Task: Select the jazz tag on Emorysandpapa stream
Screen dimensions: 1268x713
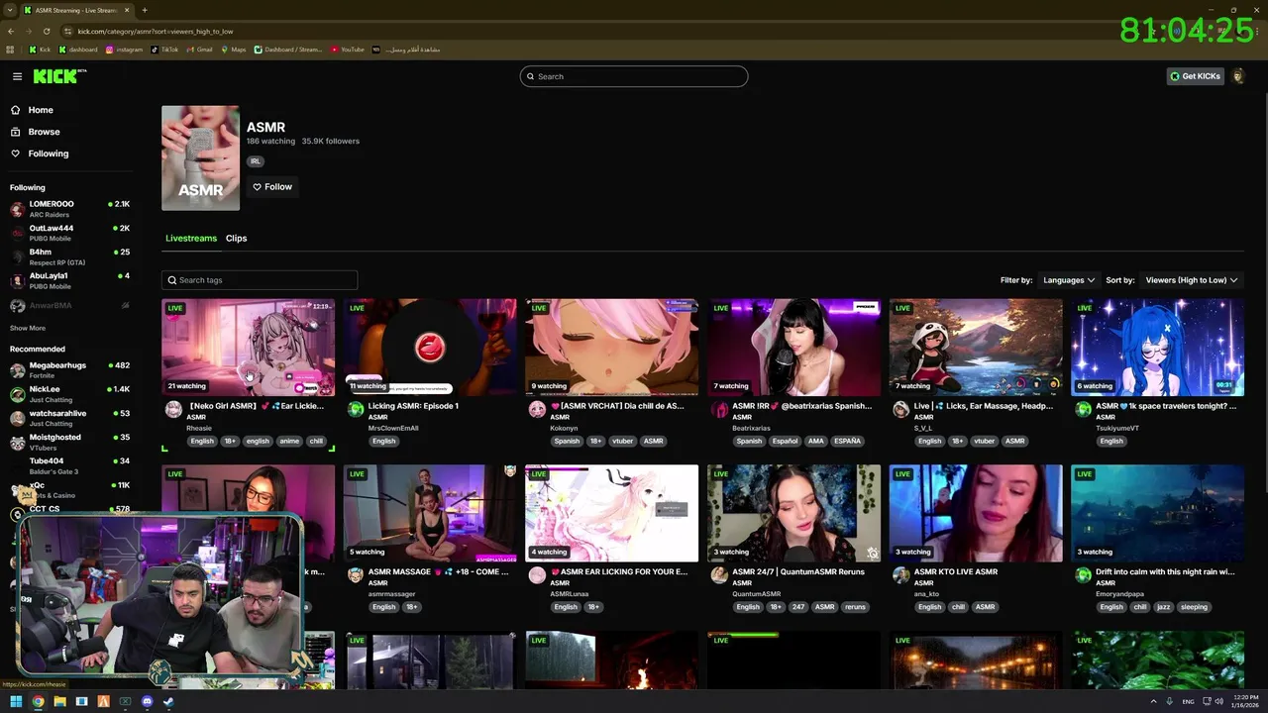Action: pos(1163,607)
